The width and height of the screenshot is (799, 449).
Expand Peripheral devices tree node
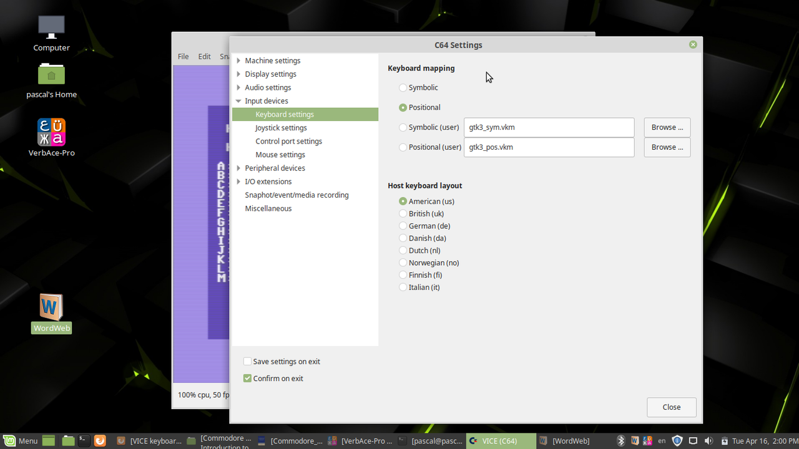click(x=238, y=168)
